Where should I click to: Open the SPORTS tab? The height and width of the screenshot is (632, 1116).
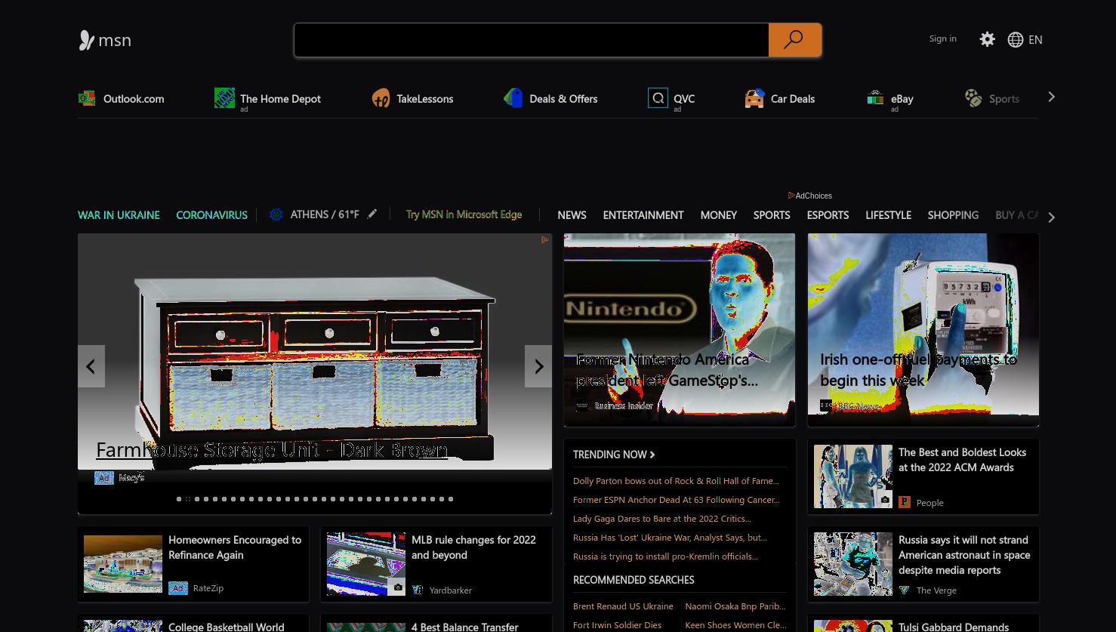point(772,214)
